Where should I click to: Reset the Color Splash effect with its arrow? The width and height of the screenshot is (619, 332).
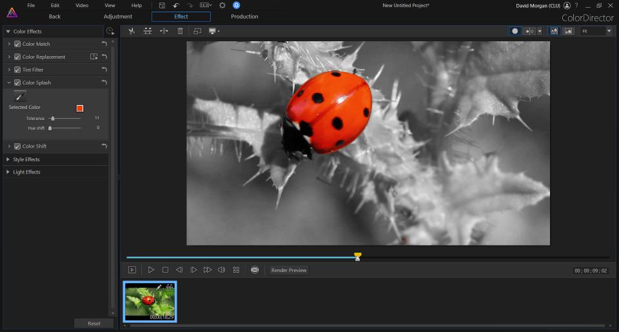(x=104, y=83)
